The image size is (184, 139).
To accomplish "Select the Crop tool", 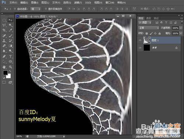I will pos(4,30).
